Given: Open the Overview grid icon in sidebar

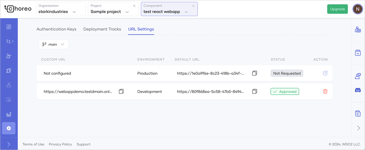Looking at the screenshot, I should pyautogui.click(x=9, y=27).
